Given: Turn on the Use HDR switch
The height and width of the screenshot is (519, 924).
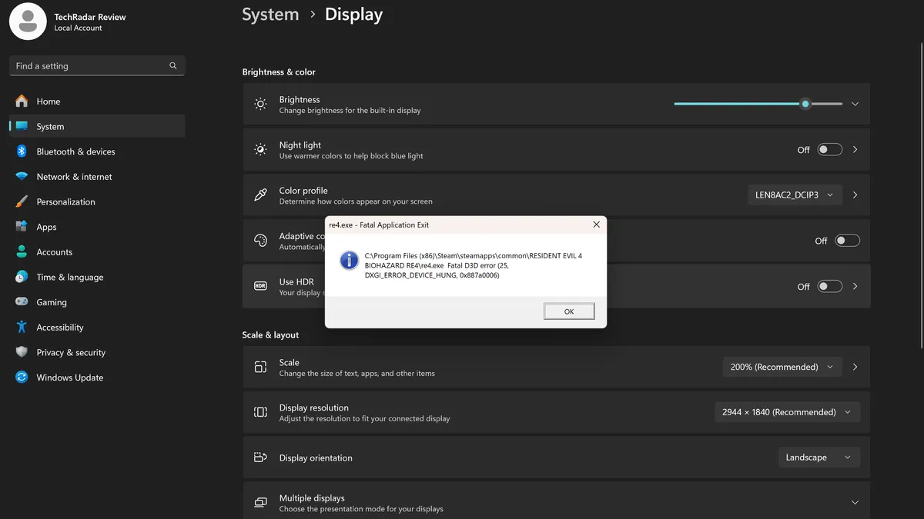Looking at the screenshot, I should [x=829, y=286].
